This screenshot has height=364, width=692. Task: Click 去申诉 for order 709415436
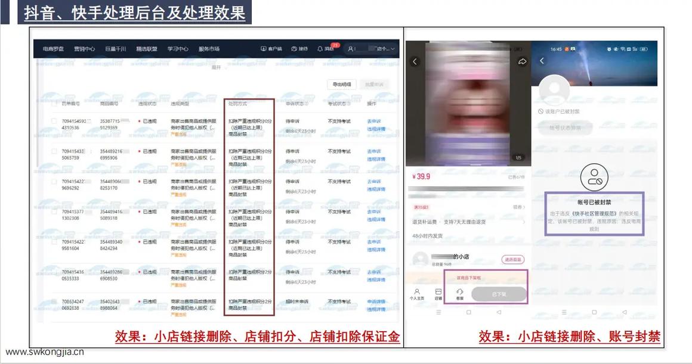[x=374, y=272]
